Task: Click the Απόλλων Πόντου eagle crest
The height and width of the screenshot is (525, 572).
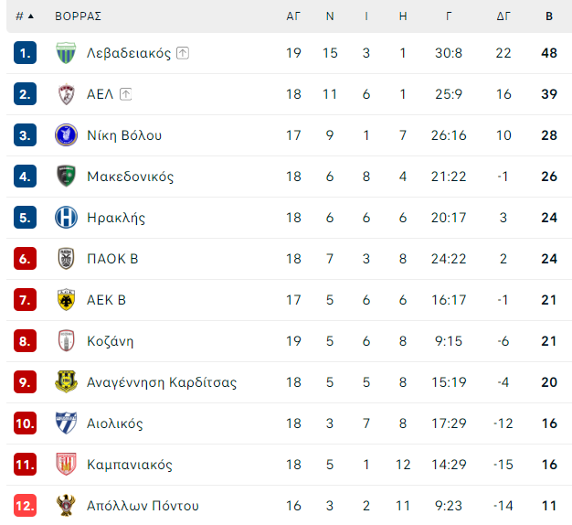Action: point(66,506)
